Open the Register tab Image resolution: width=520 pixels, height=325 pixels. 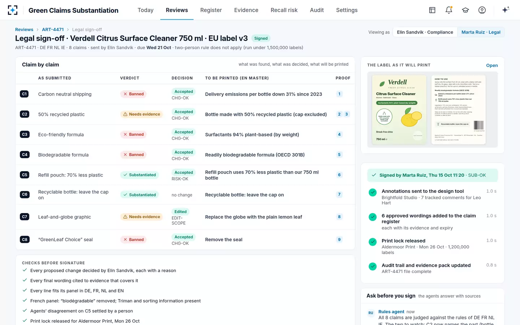pos(211,10)
